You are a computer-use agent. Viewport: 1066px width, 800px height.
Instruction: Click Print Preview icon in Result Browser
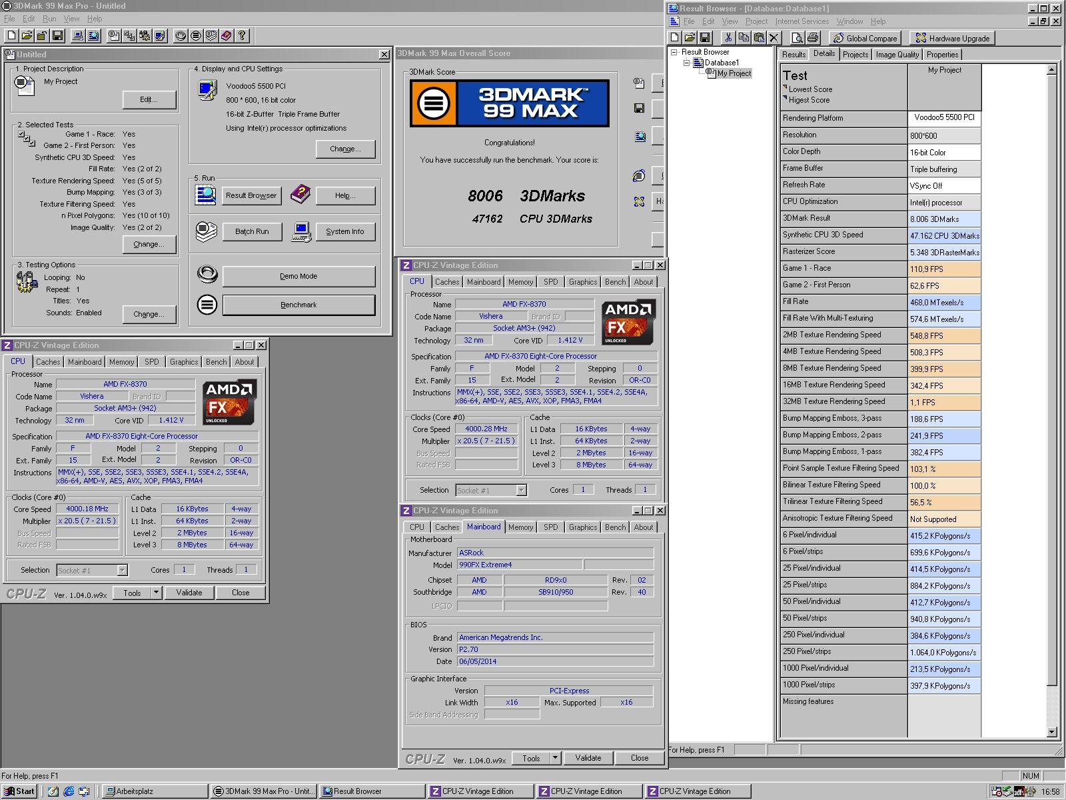click(x=798, y=38)
